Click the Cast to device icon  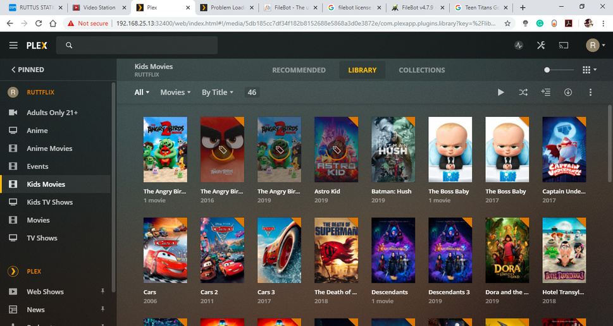564,45
